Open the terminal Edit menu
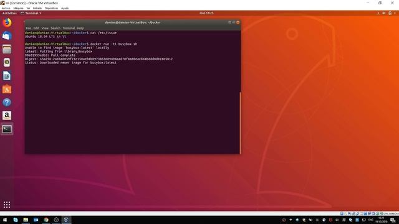The image size is (399, 224). 36,28
